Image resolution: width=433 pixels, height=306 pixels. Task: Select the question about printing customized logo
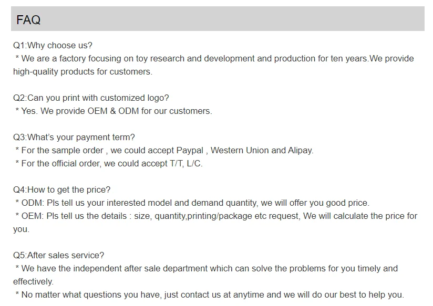tap(91, 98)
